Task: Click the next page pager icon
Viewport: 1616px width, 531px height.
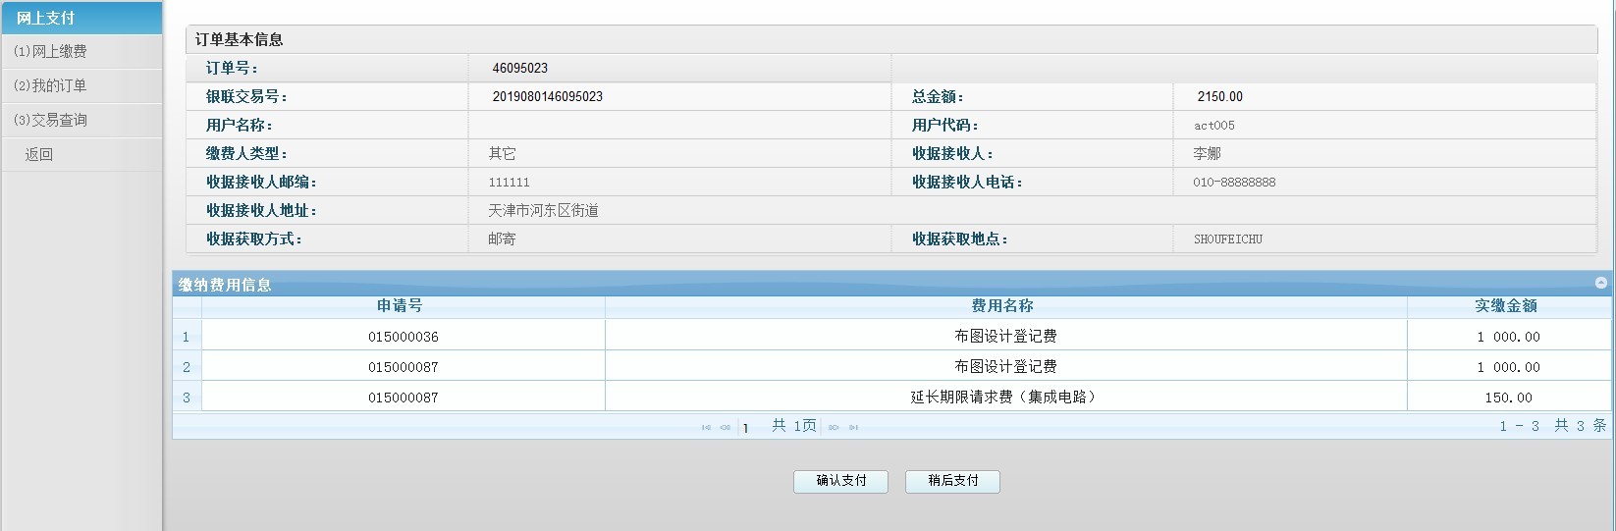Action: point(834,427)
